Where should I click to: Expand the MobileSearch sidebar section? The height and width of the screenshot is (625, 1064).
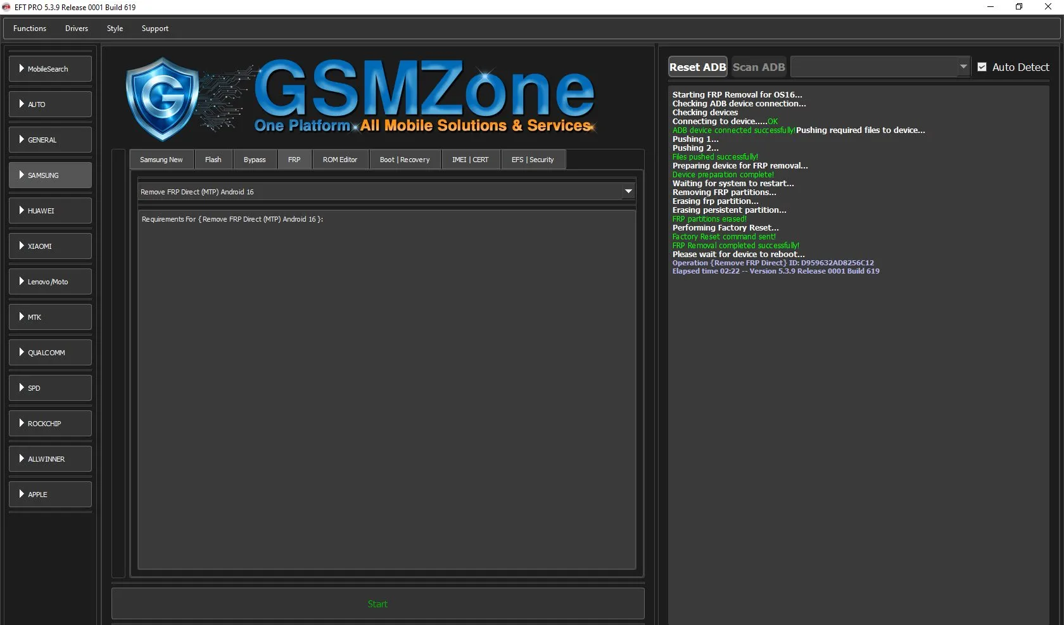(x=50, y=69)
